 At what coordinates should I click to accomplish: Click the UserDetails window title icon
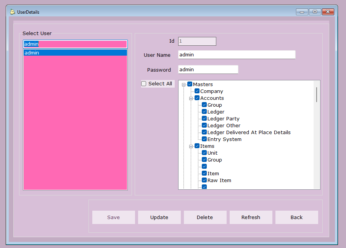(x=12, y=12)
